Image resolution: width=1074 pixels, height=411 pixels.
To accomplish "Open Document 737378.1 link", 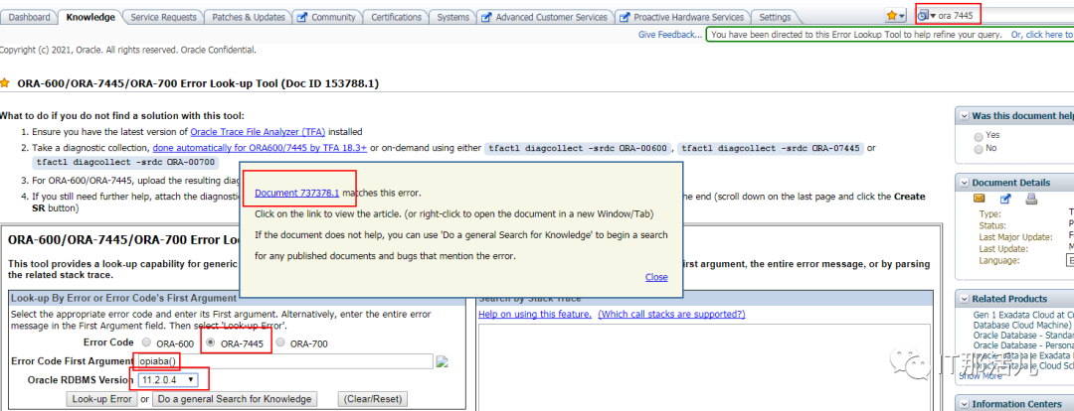I will tap(296, 193).
